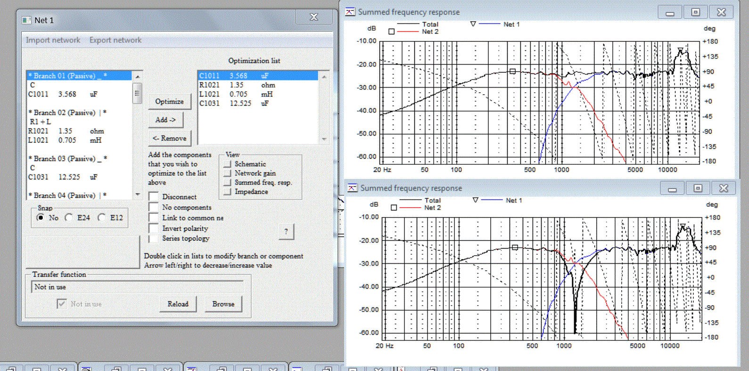Select C1011 3.568 uF row in branch list
The image size is (749, 371).
(x=79, y=94)
